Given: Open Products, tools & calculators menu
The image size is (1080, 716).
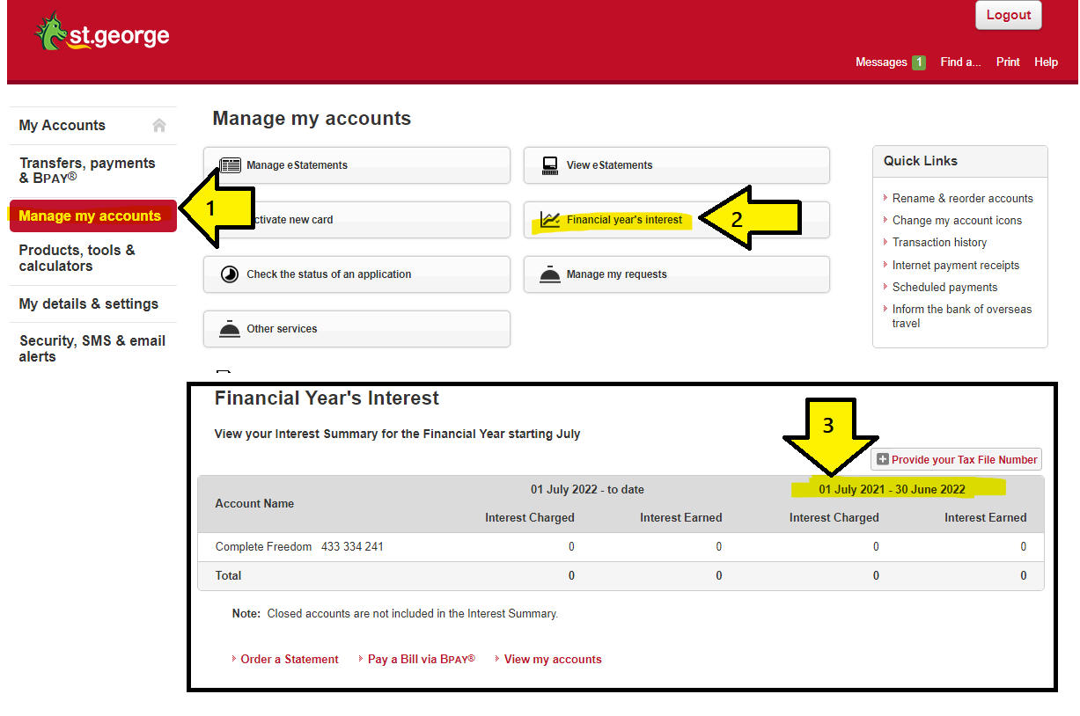Looking at the screenshot, I should tap(77, 258).
